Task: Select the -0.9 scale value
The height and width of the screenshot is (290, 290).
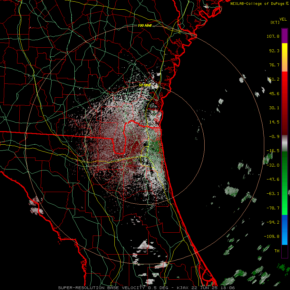Action: [274, 137]
